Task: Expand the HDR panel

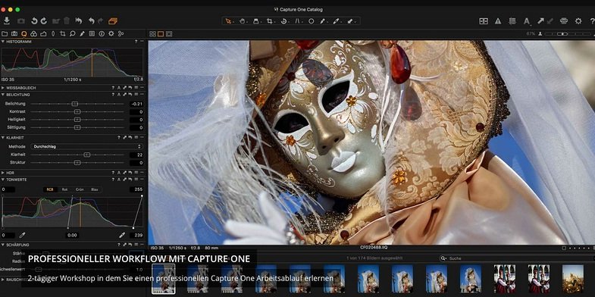Action: tap(3, 172)
